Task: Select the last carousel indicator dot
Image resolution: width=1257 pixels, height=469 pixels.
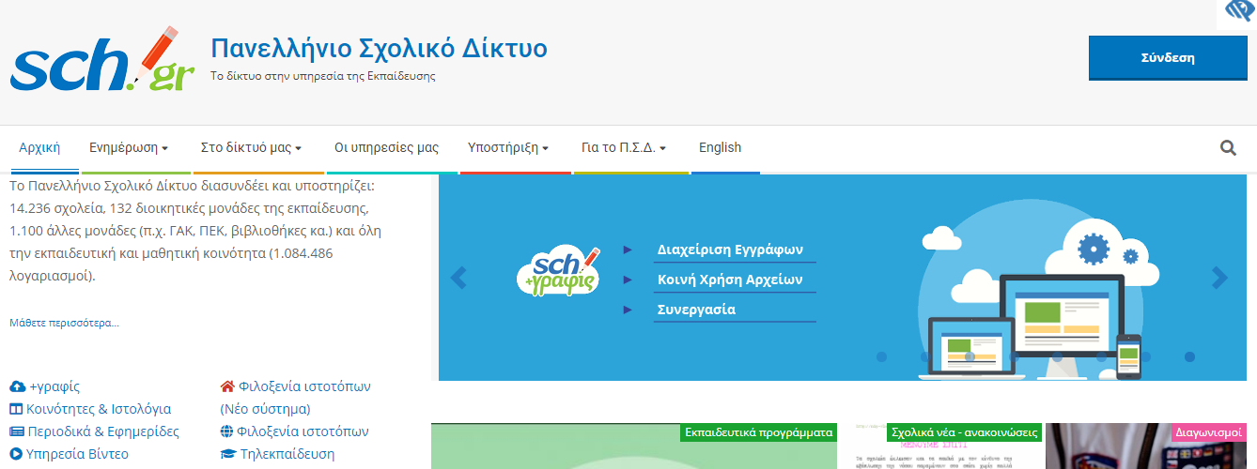Action: pos(1189,357)
